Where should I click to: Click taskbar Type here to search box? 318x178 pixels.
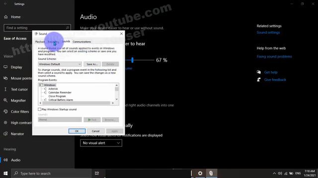coord(51,174)
